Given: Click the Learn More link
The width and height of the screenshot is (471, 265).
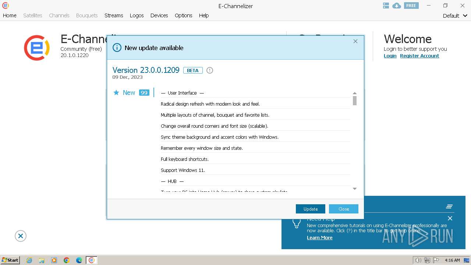Looking at the screenshot, I should [x=320, y=238].
